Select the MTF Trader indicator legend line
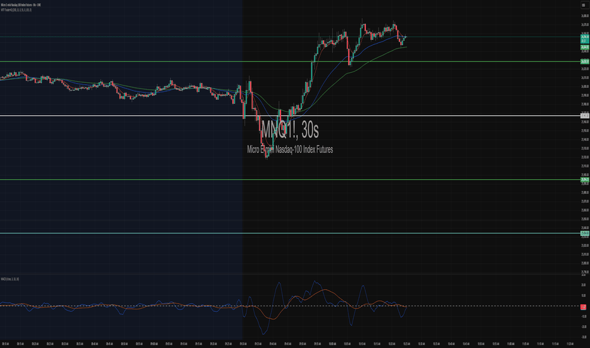This screenshot has width=590, height=348. (16, 10)
